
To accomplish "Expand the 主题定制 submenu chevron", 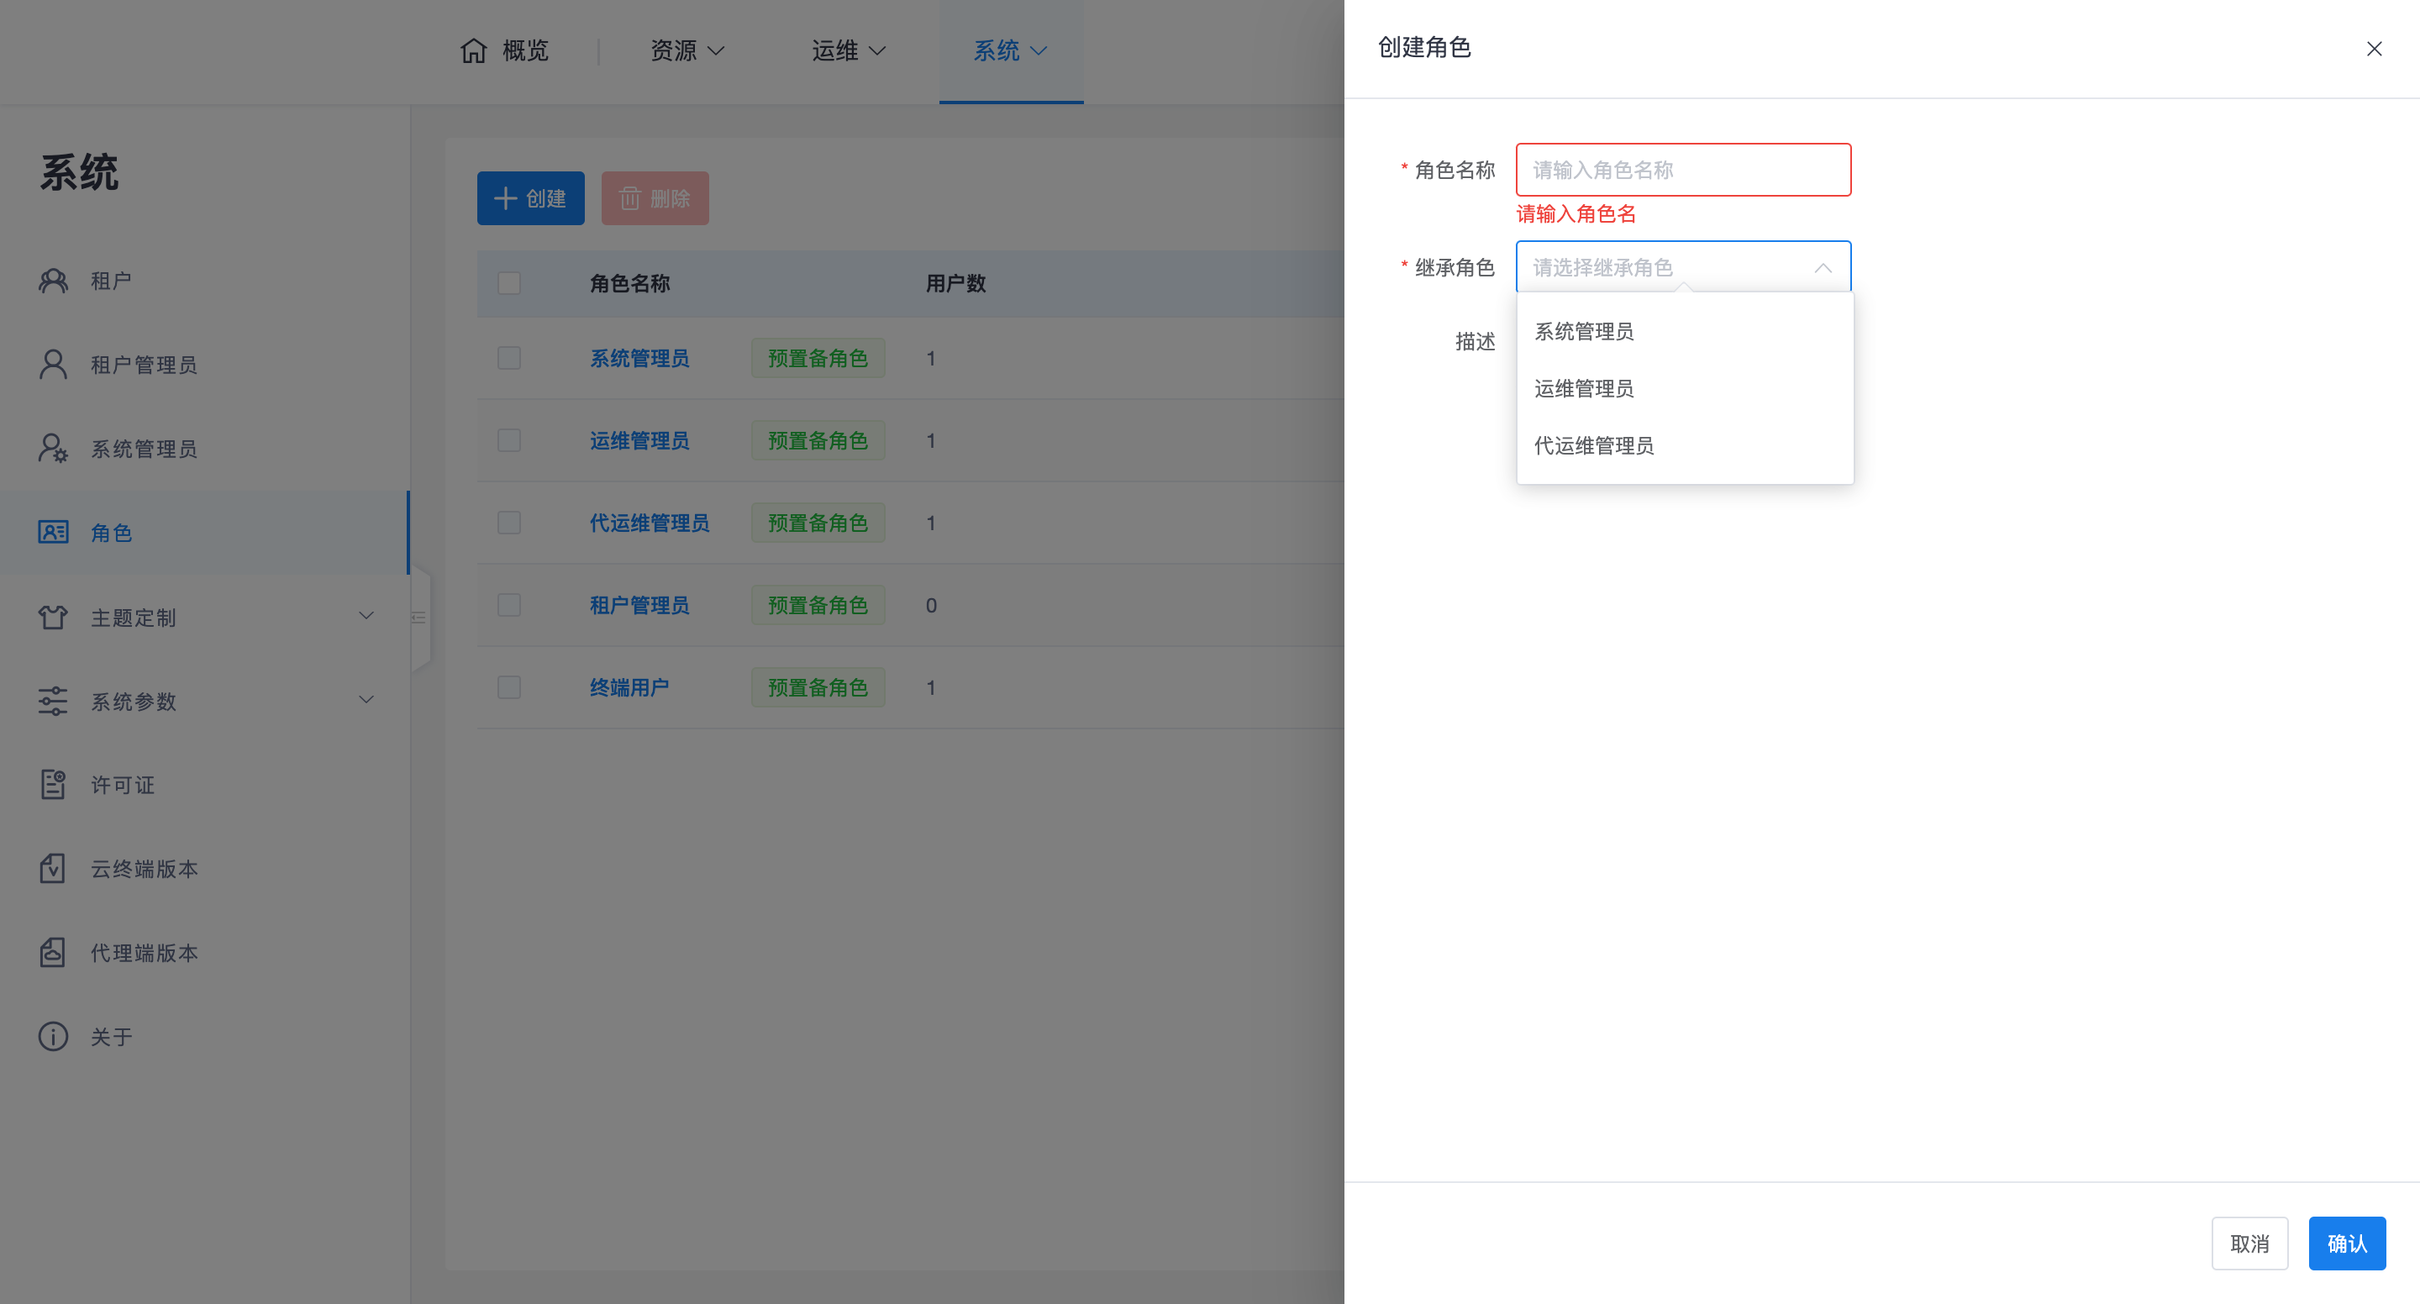I will (366, 617).
